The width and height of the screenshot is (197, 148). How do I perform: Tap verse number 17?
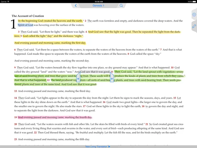84,106
